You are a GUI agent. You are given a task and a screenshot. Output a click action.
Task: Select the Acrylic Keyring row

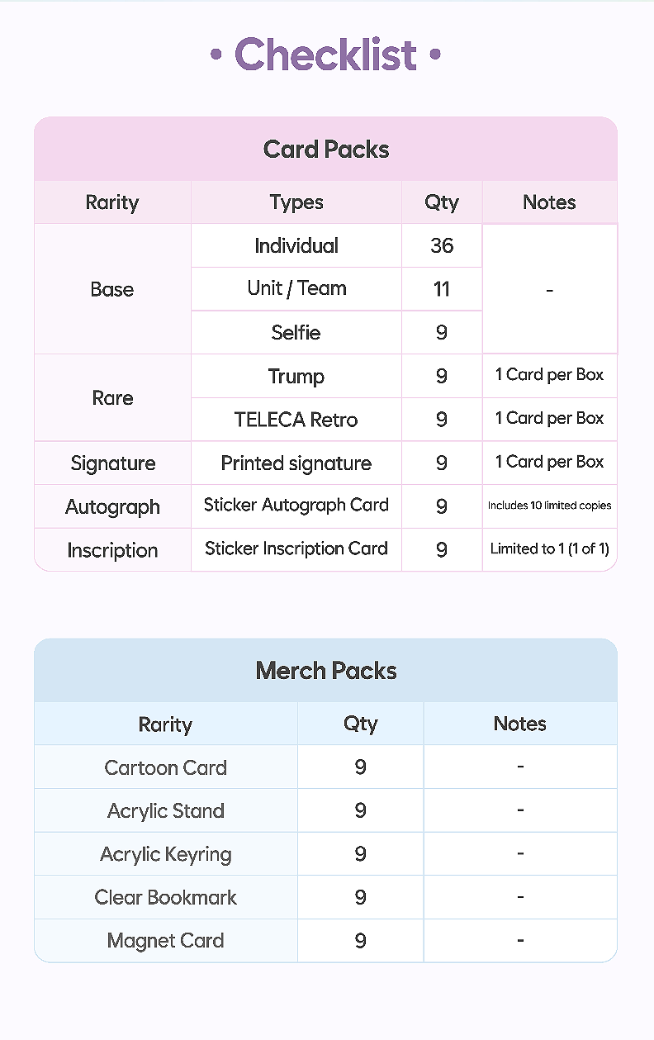coord(326,853)
